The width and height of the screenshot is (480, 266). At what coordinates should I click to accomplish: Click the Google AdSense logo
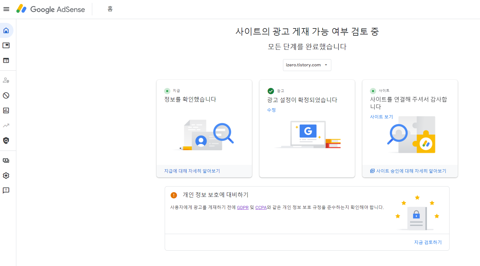tap(51, 9)
